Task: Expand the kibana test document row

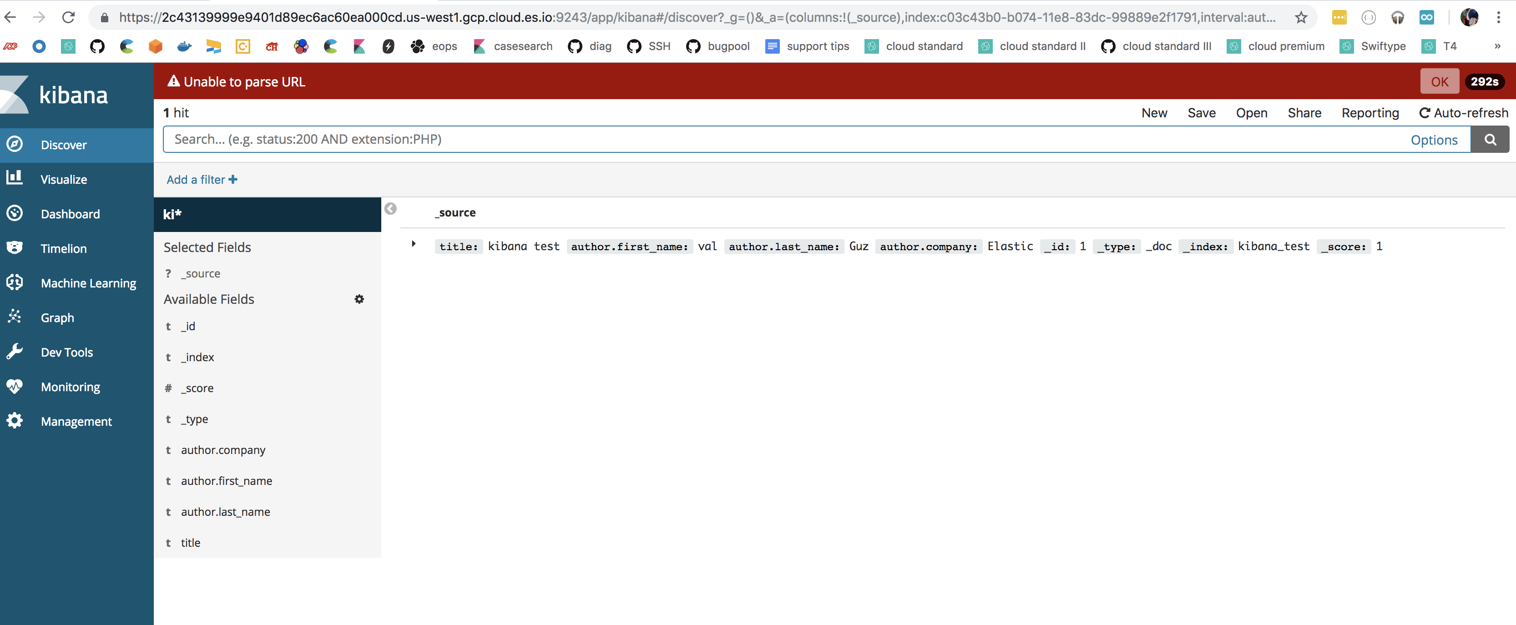Action: click(413, 244)
